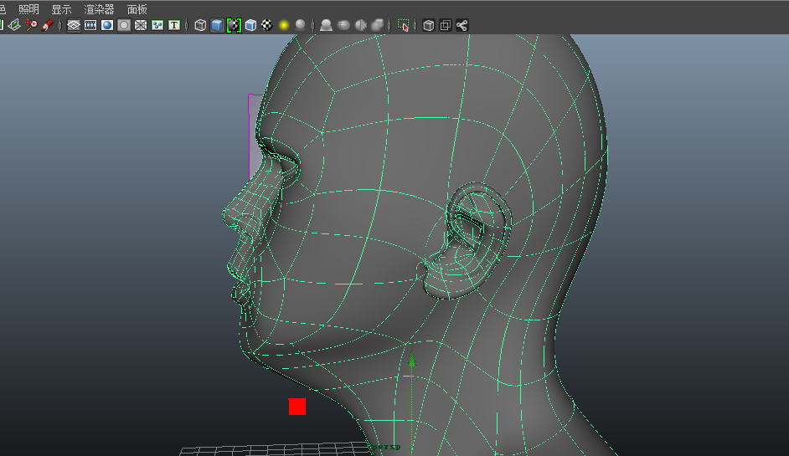Switch viewport to Wireframe display mode
Viewport: 789px width, 456px height.
coord(200,25)
